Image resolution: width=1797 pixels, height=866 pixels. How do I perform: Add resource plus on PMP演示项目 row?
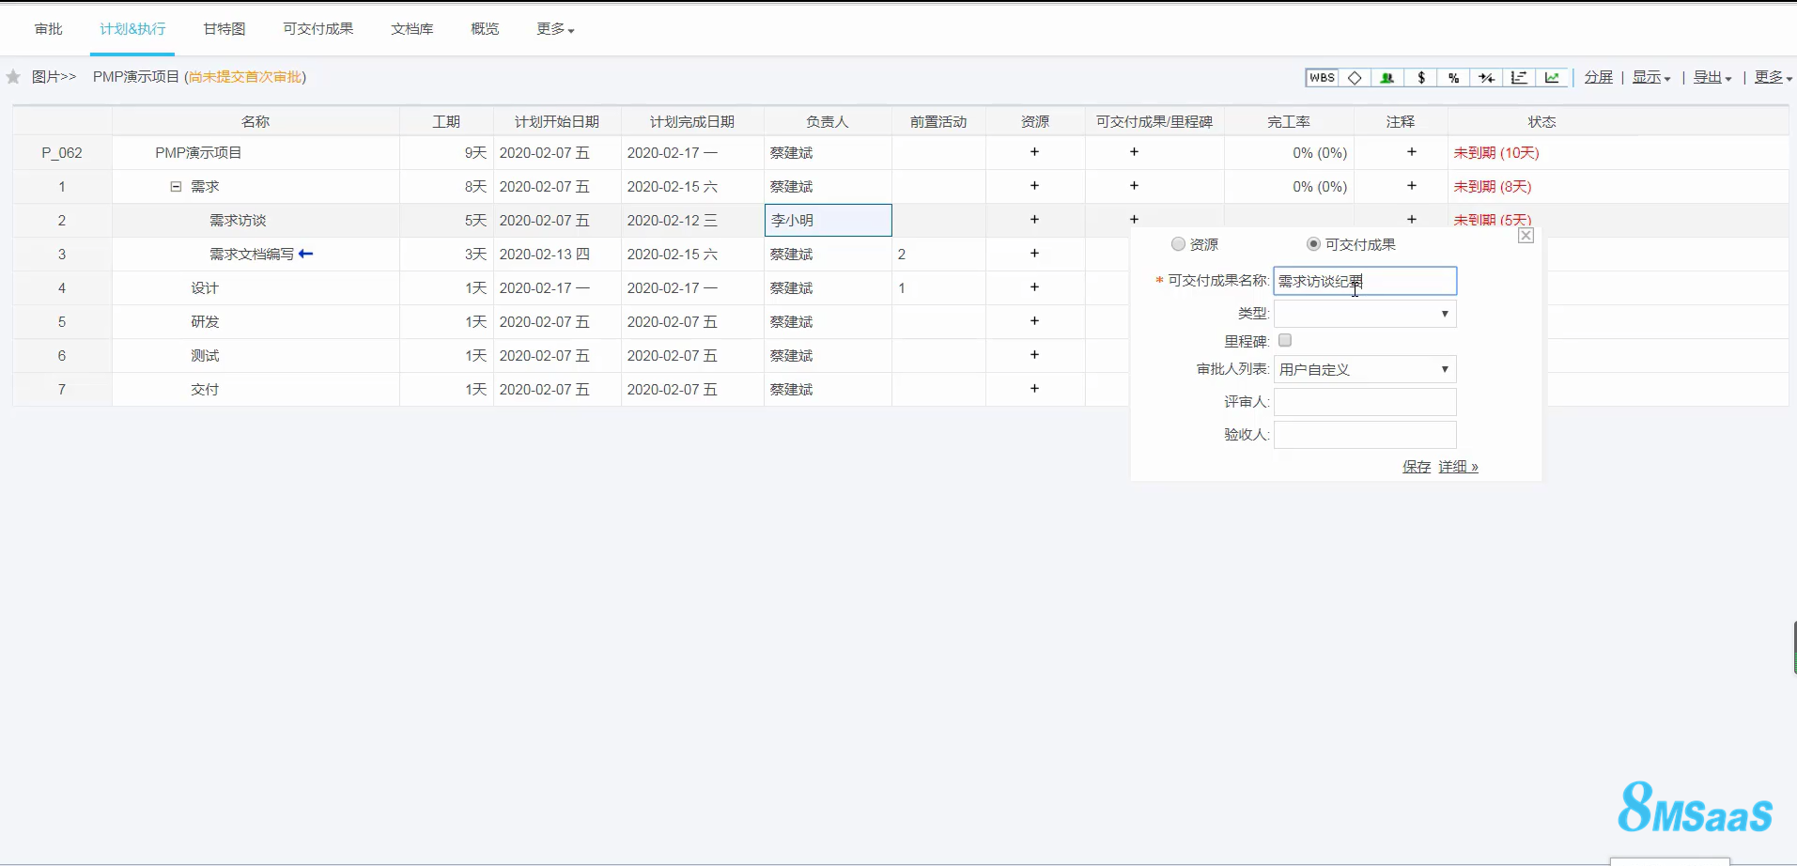click(1034, 152)
